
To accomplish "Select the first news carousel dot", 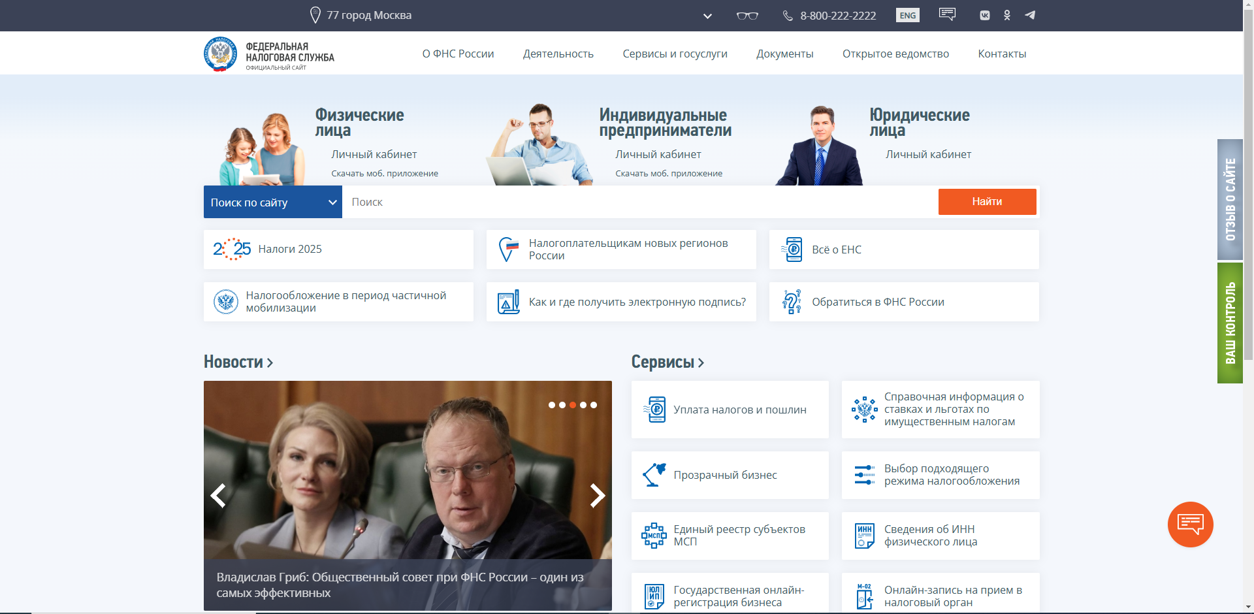I will [x=552, y=405].
